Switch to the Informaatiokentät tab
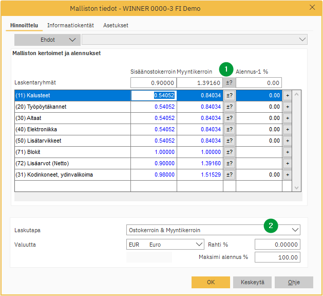This screenshot has height=296, width=323. 70,25
